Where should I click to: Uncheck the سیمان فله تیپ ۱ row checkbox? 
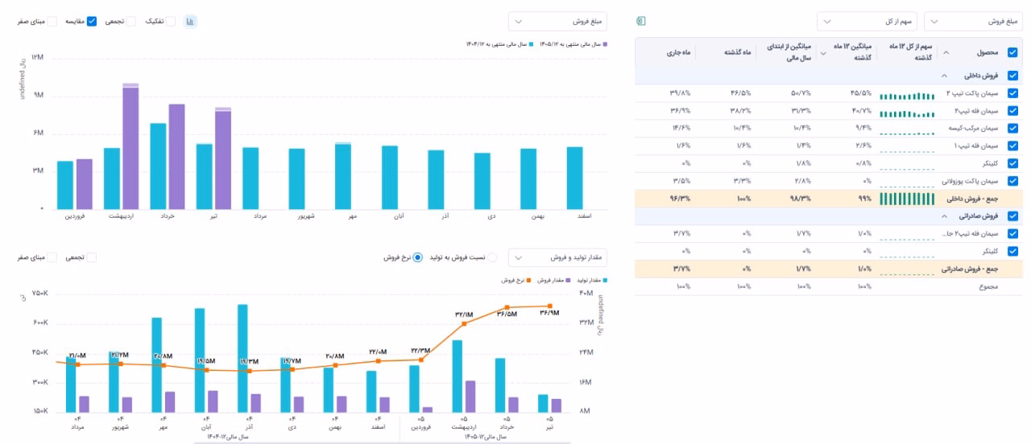pos(1012,146)
